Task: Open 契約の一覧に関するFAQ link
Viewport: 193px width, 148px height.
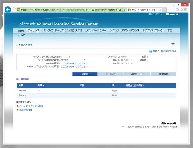Action: [x=164, y=51]
